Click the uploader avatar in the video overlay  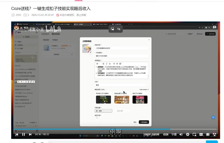pyautogui.click(x=16, y=28)
